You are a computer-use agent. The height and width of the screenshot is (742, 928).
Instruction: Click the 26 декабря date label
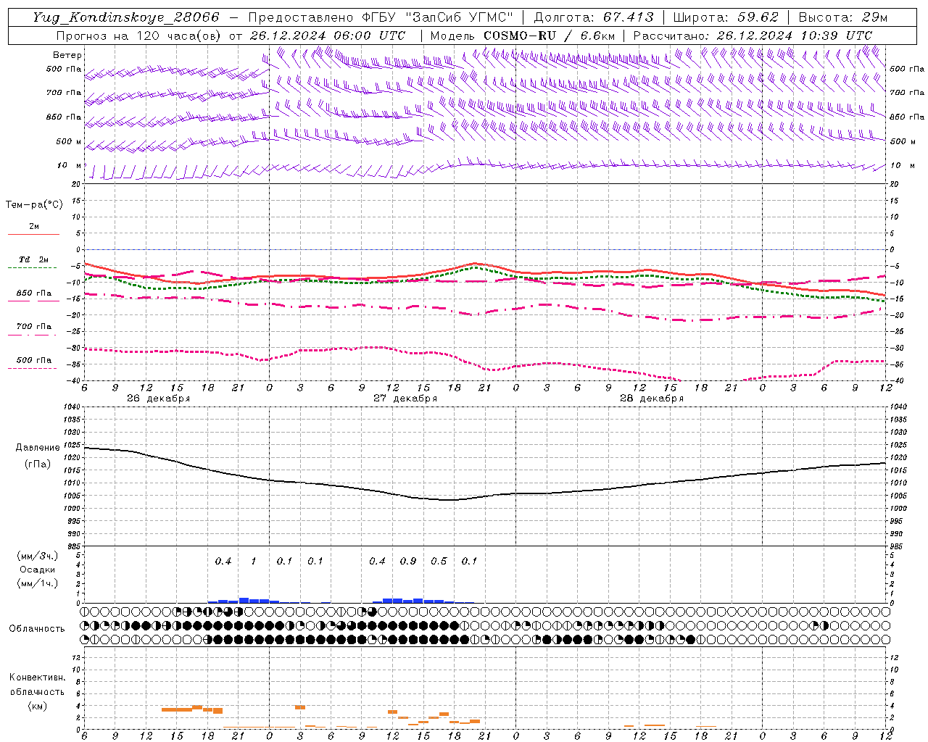click(158, 399)
